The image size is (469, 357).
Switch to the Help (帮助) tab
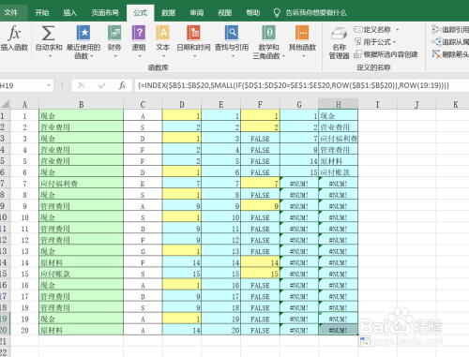(x=253, y=13)
